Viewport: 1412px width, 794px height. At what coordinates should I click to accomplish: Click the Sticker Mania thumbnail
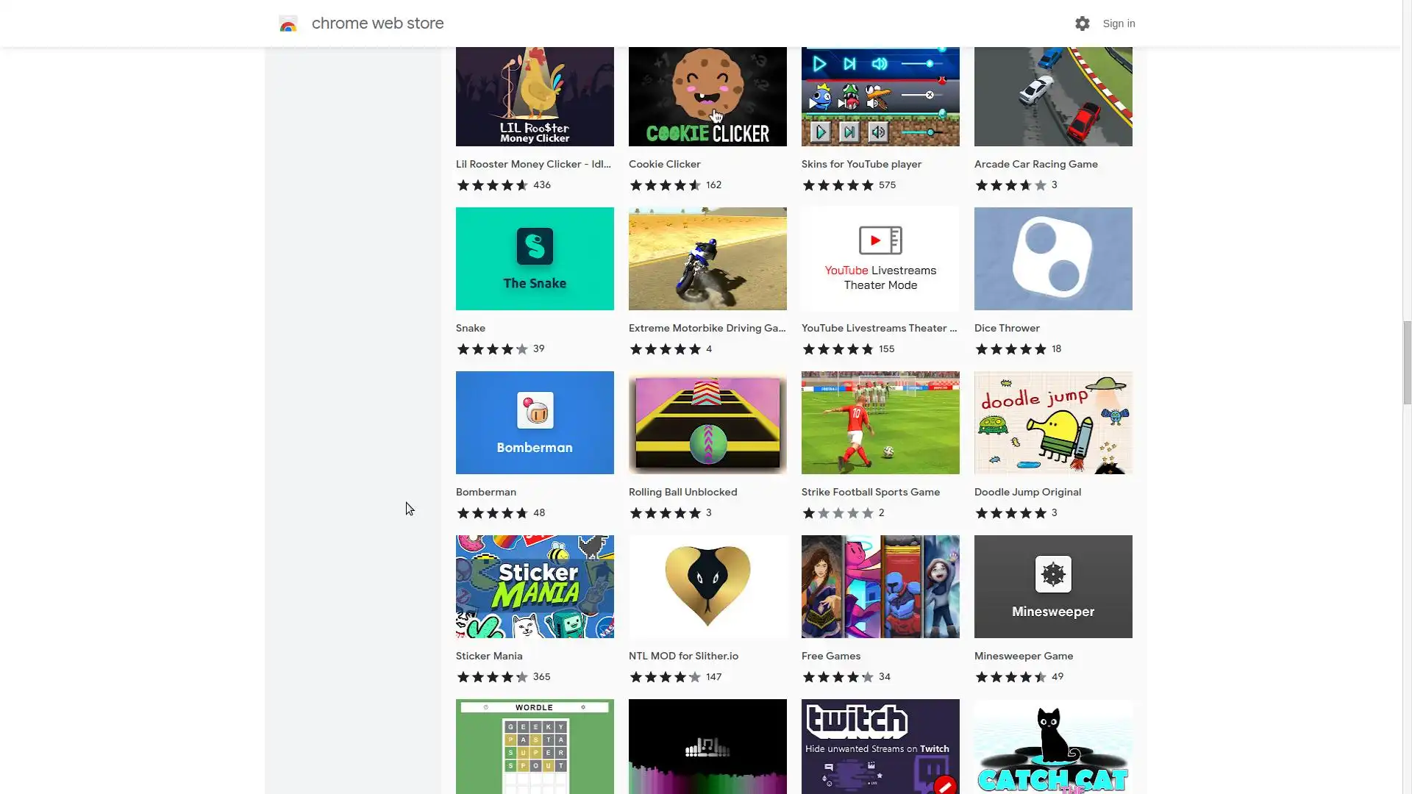pyautogui.click(x=535, y=586)
